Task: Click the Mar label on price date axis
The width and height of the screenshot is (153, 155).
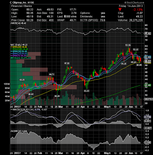Action: tap(60, 107)
